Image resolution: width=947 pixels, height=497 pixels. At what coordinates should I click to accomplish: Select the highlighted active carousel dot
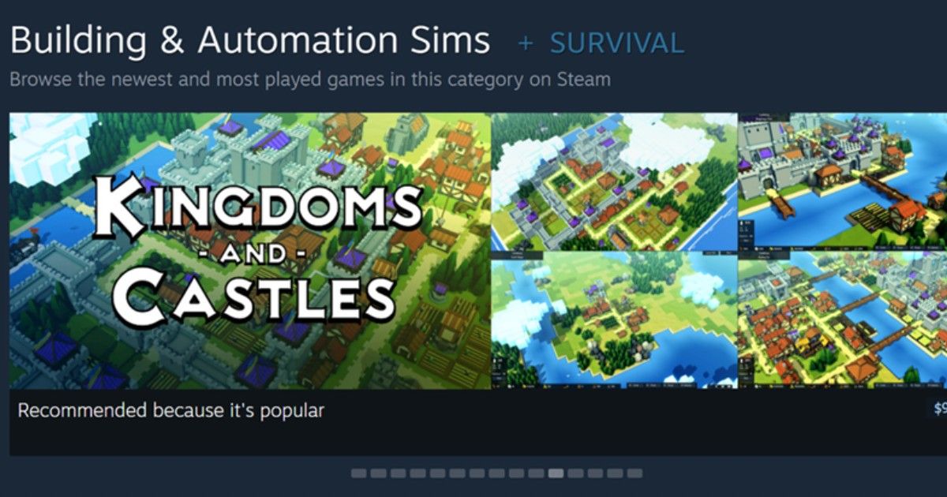556,473
